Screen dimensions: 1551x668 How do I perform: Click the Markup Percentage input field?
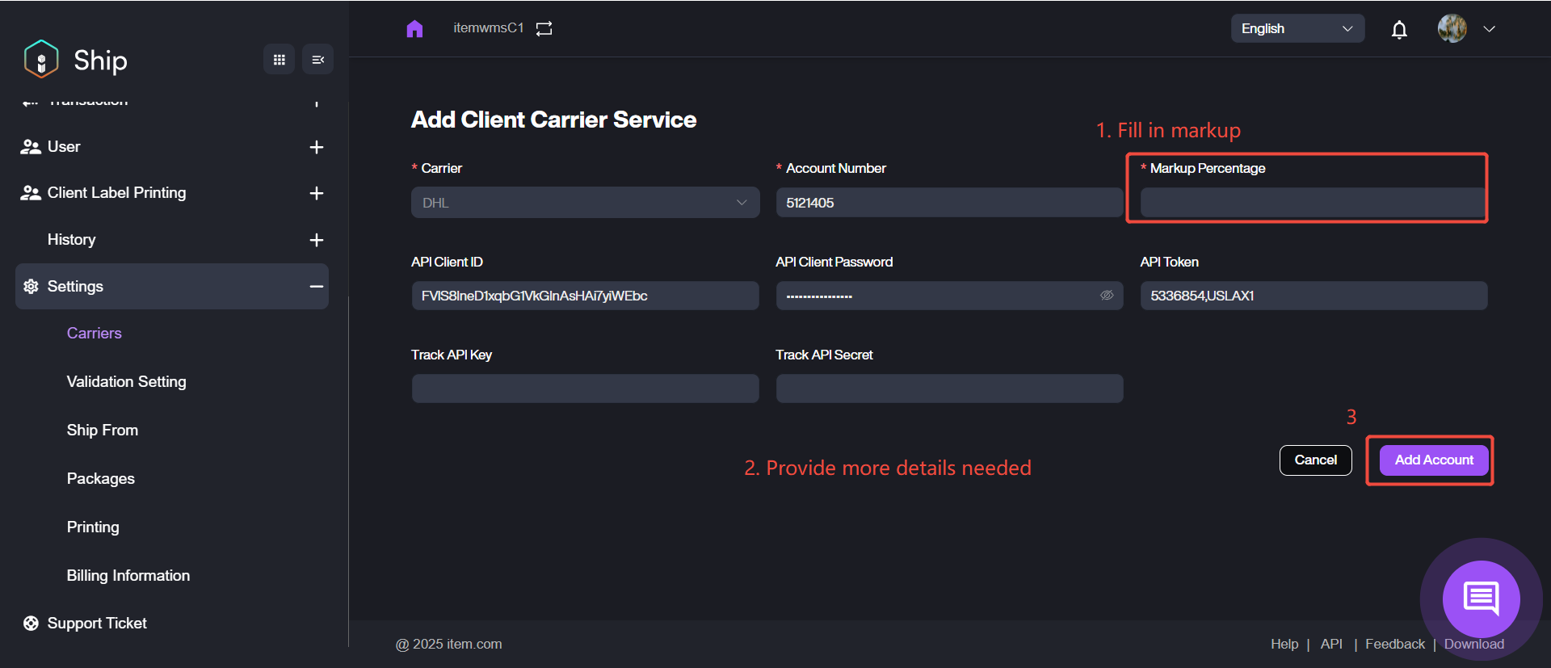pos(1312,204)
